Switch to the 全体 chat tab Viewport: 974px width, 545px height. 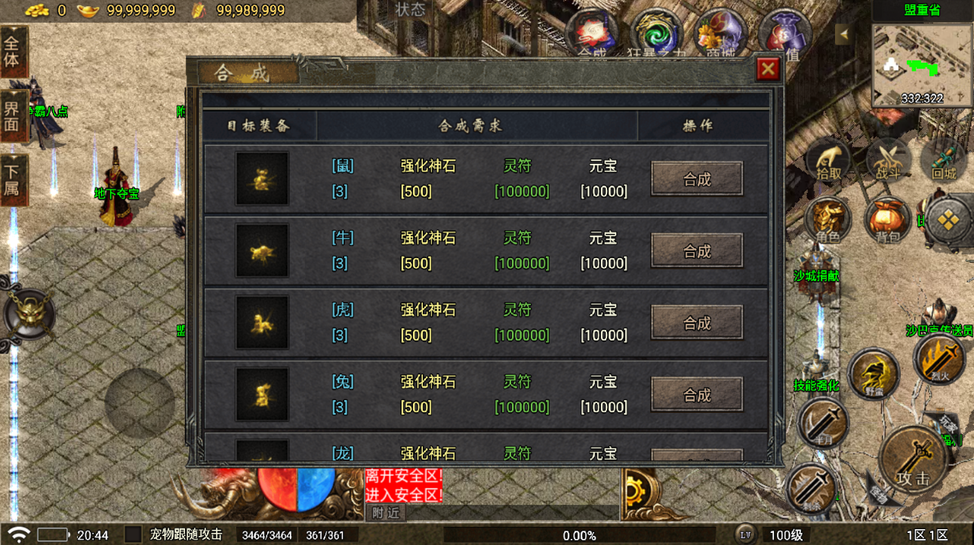pyautogui.click(x=12, y=52)
